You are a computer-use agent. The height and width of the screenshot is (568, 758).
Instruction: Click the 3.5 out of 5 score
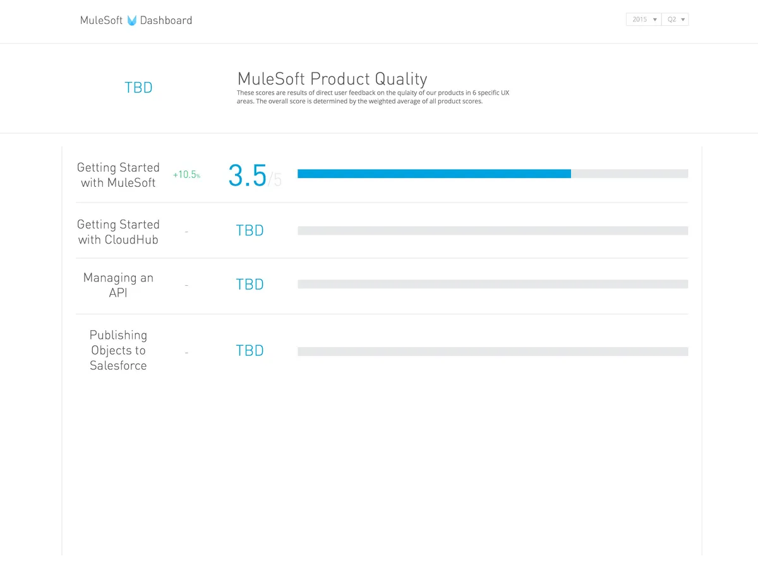pos(248,175)
